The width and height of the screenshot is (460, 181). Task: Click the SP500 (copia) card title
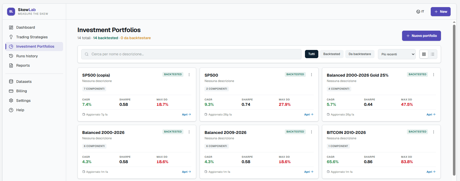point(96,75)
